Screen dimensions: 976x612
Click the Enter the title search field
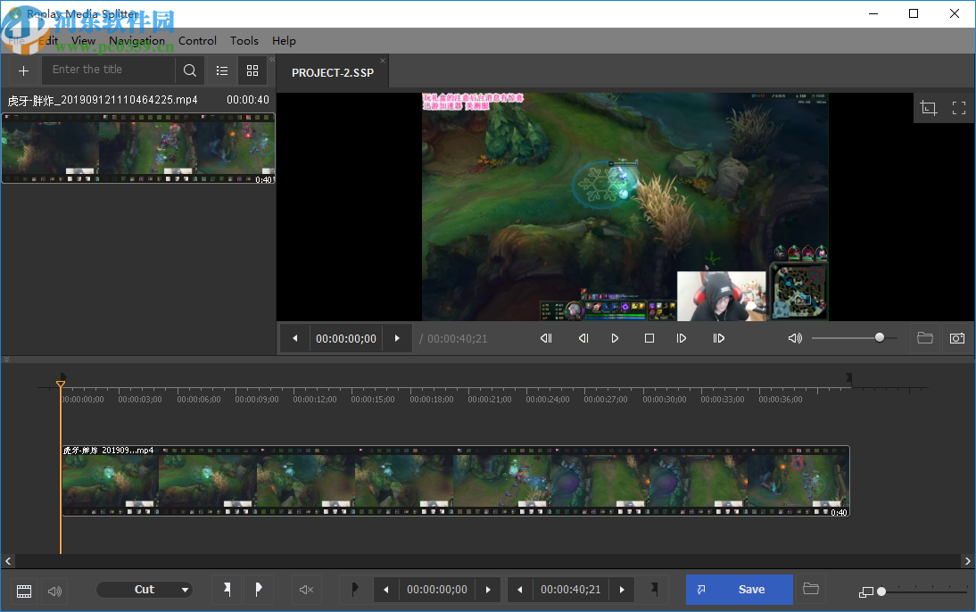pyautogui.click(x=108, y=70)
